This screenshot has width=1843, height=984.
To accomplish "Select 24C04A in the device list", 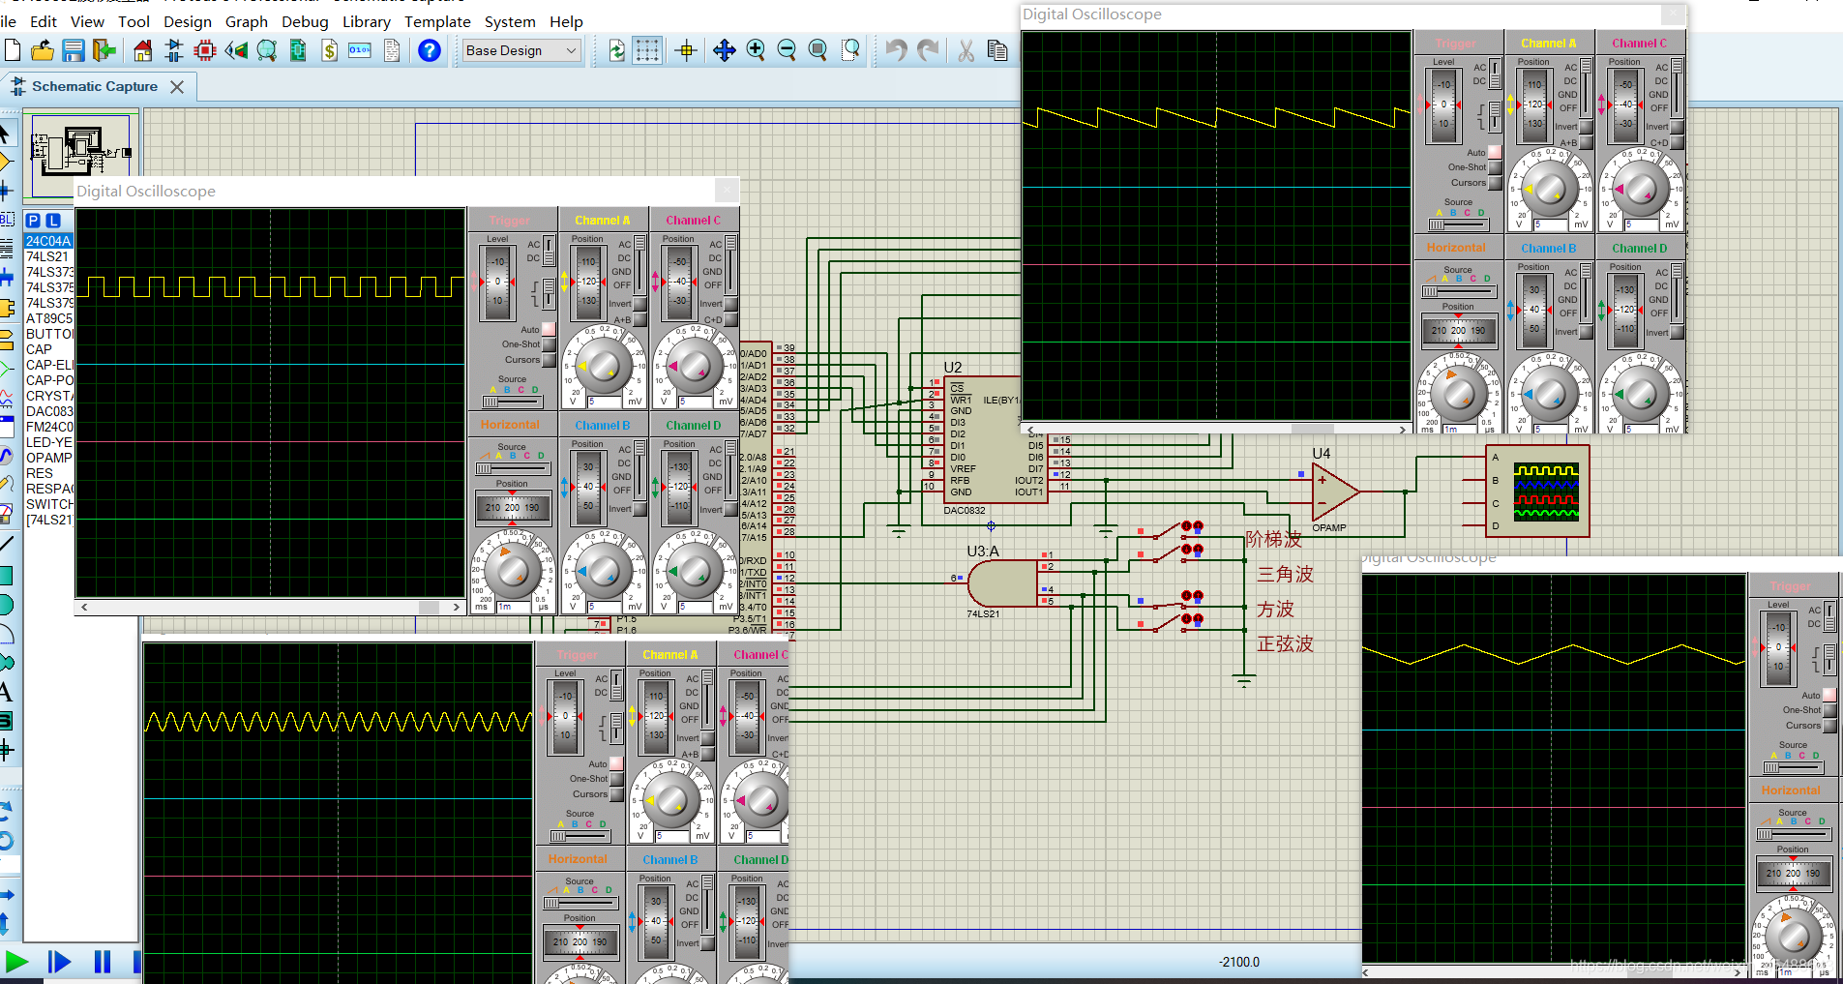I will point(48,241).
